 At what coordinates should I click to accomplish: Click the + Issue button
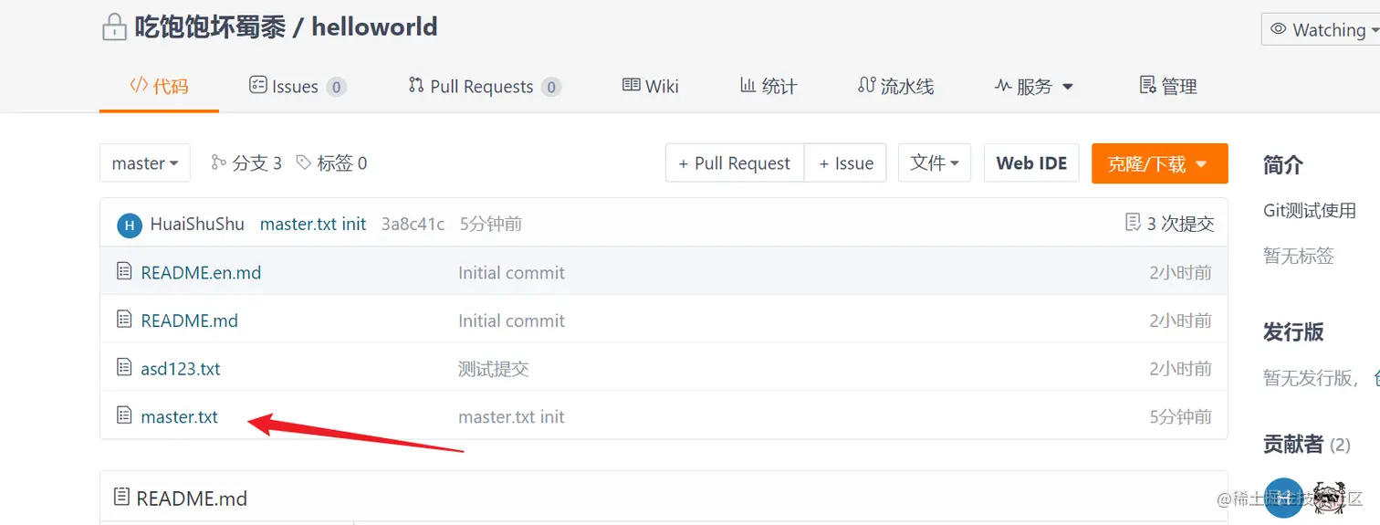tap(845, 163)
